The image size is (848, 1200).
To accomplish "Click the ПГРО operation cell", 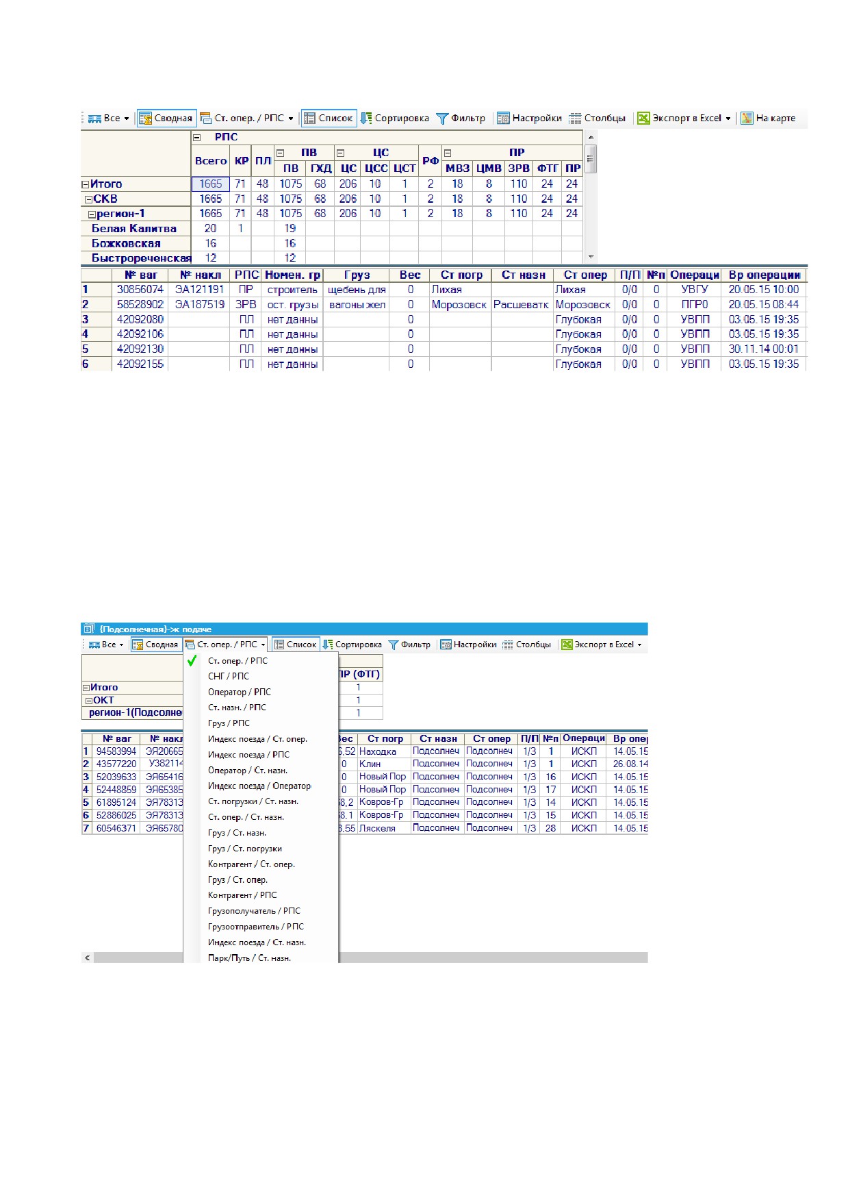I will (x=695, y=305).
